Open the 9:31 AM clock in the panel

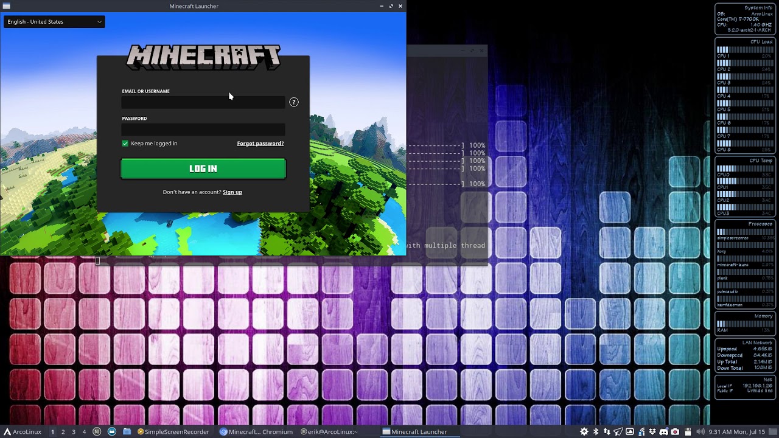click(736, 432)
